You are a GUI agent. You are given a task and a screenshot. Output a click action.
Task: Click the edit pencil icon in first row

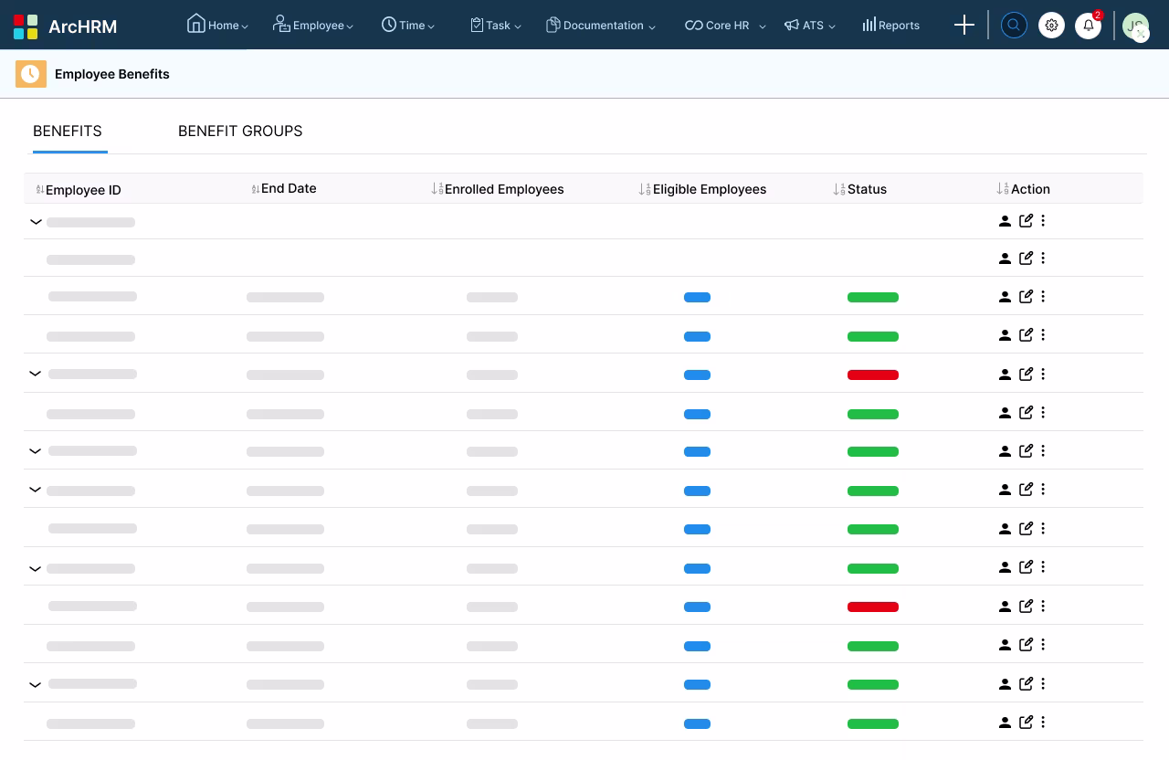[x=1026, y=220]
